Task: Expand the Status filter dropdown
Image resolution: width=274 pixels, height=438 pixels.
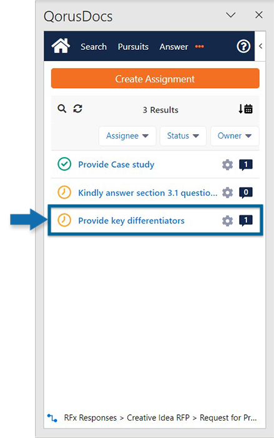Action: pos(183,136)
